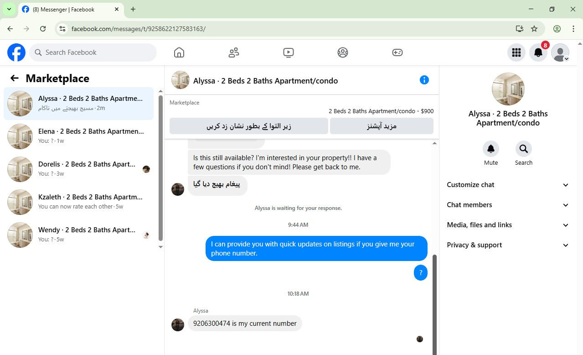
Task: Search in conversation magnifier icon
Action: pyautogui.click(x=524, y=149)
